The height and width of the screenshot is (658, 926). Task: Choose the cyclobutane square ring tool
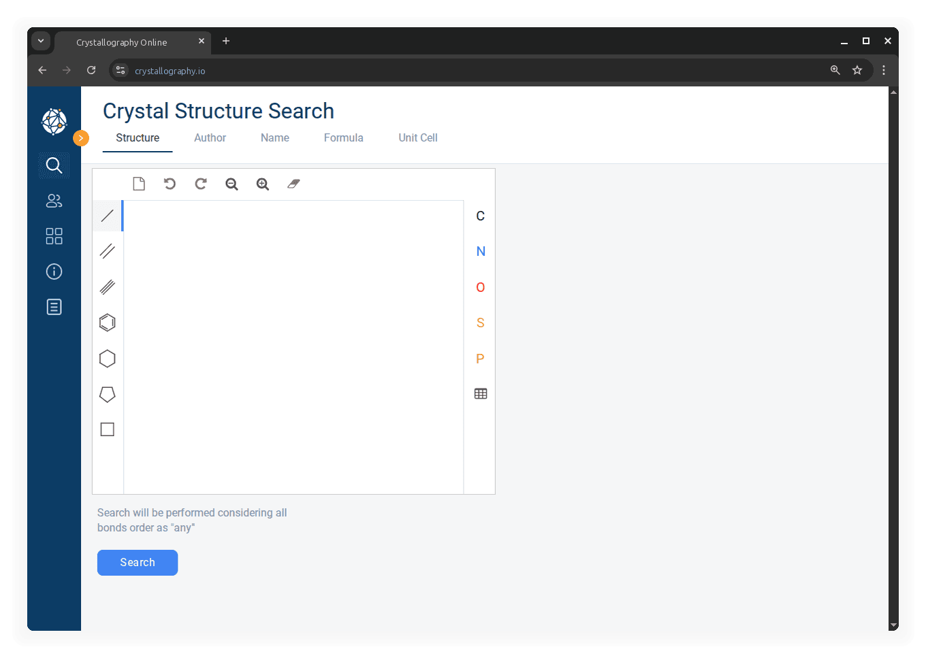click(x=108, y=429)
